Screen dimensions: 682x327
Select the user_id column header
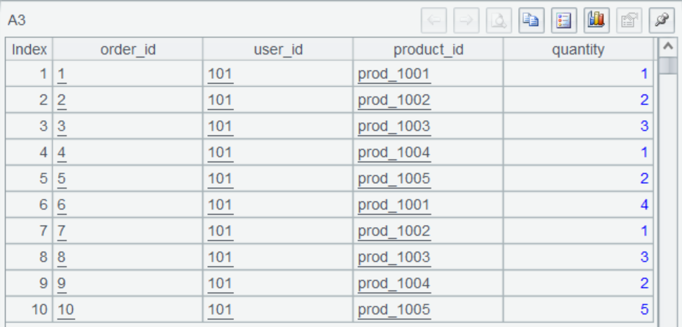tap(278, 50)
